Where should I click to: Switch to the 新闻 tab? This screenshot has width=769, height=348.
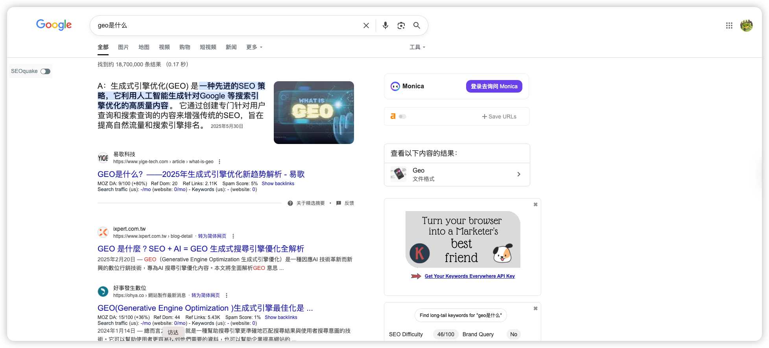coord(231,47)
